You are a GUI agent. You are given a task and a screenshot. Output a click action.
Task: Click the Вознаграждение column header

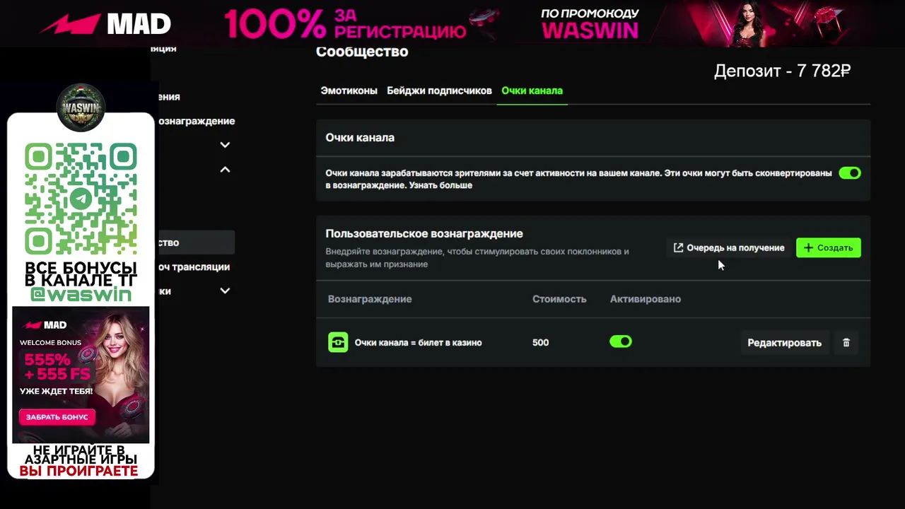pos(370,299)
